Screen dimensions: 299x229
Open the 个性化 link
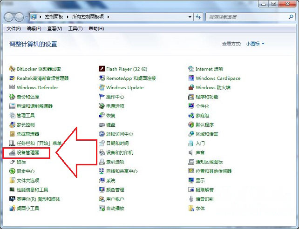tap(203, 106)
